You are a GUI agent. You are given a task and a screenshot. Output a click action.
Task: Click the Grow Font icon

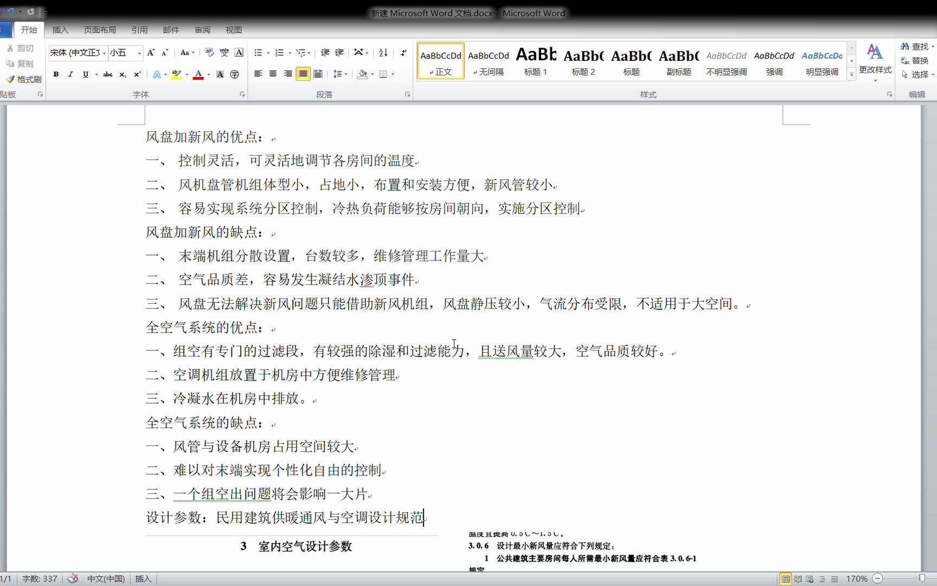pyautogui.click(x=151, y=53)
